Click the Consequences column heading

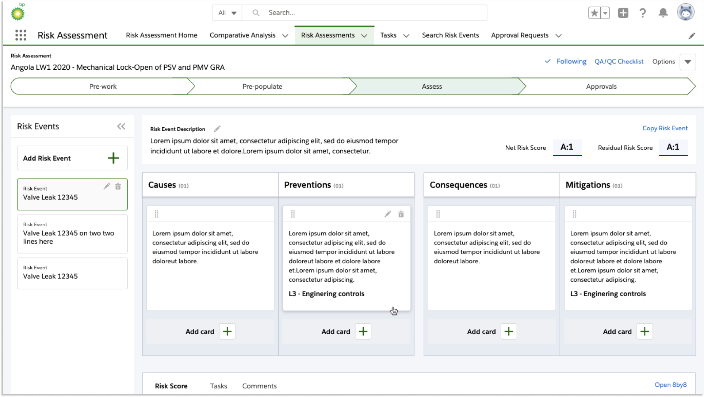tap(458, 185)
